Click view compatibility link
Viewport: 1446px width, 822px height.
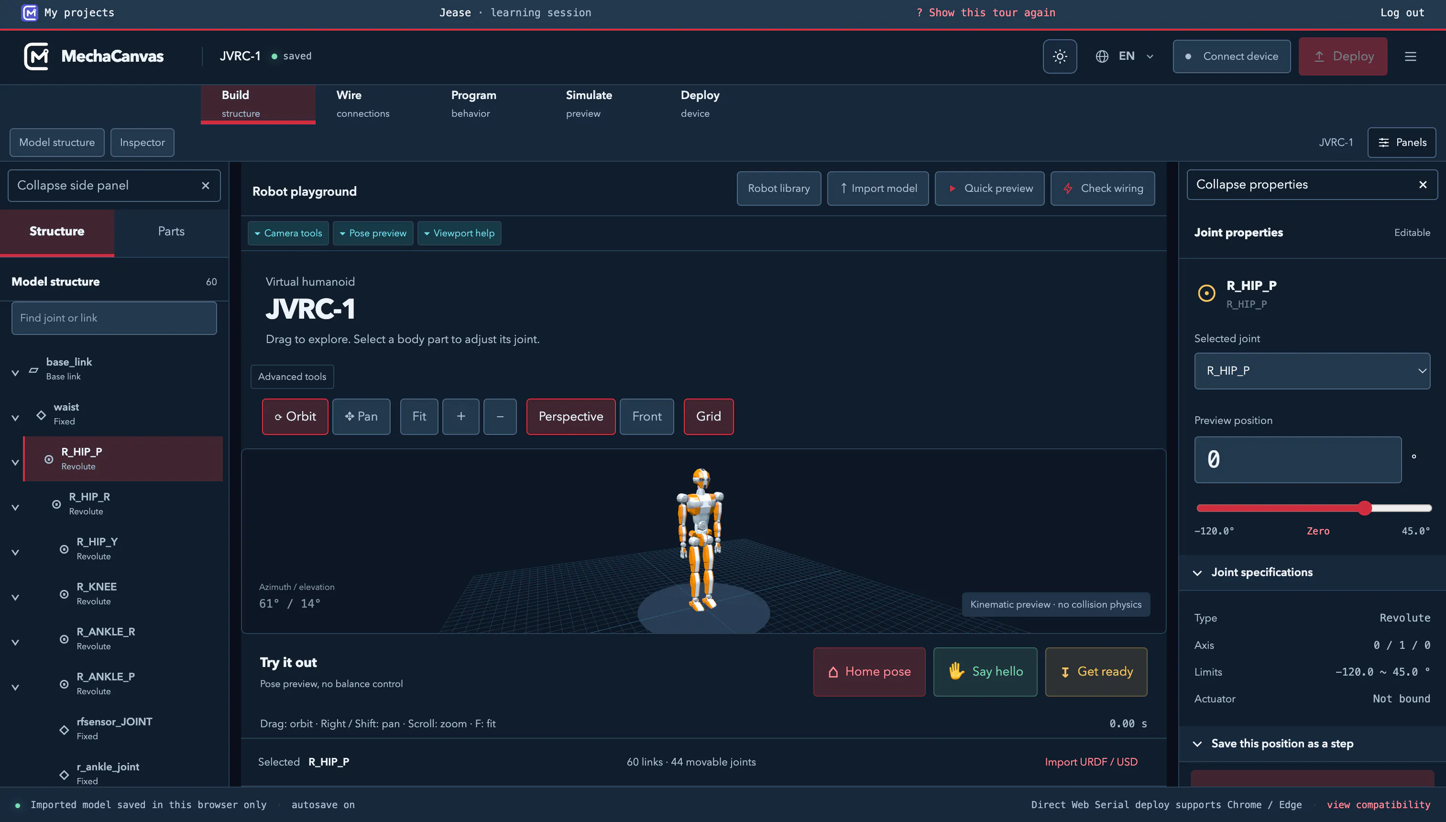point(1378,804)
